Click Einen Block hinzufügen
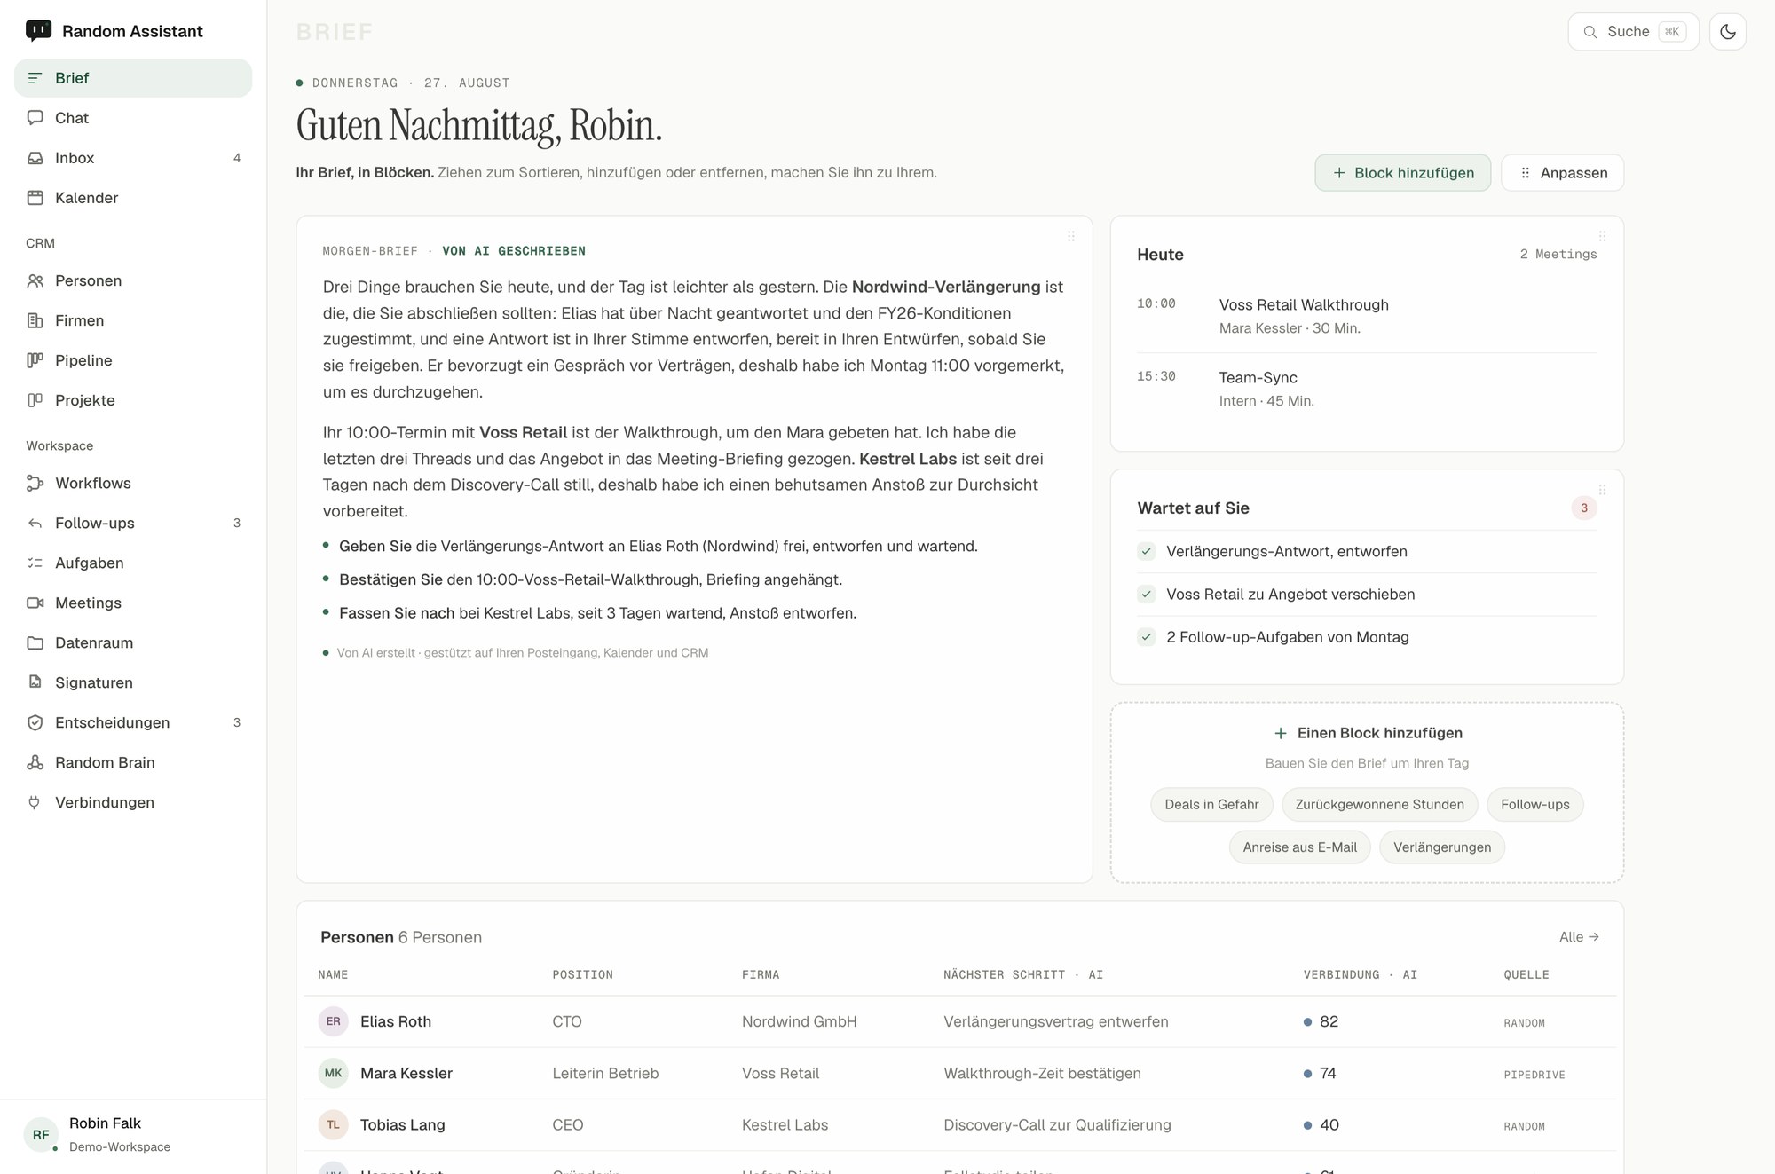 [x=1367, y=733]
